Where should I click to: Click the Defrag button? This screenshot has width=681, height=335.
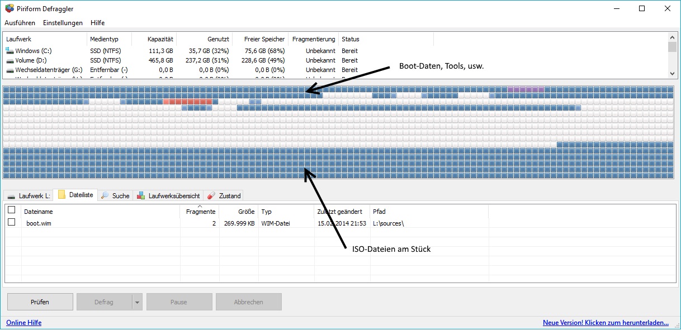104,302
